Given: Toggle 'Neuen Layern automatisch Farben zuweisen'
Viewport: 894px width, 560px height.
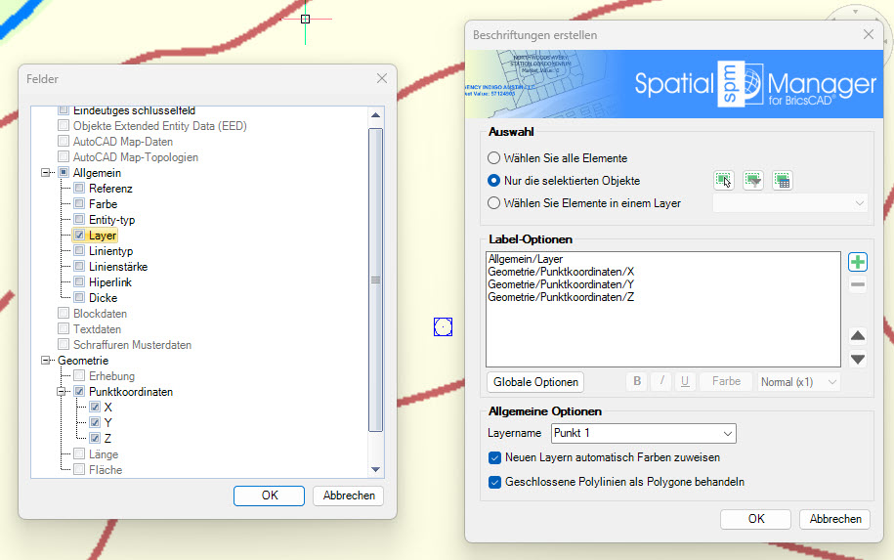Looking at the screenshot, I should [493, 457].
